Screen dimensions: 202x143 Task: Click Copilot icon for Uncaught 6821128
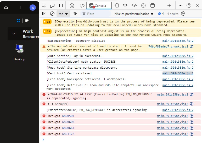[x=192, y=134]
